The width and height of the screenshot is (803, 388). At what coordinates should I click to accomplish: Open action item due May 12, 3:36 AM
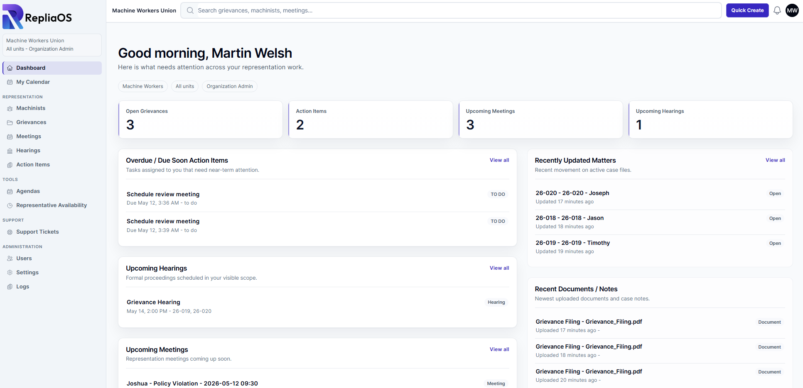[x=317, y=198]
